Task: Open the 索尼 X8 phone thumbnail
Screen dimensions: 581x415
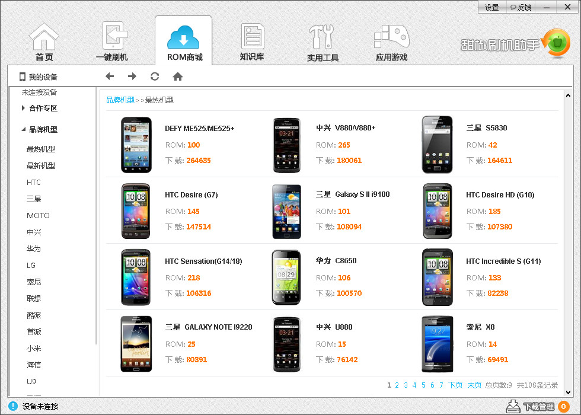Action: tap(438, 344)
